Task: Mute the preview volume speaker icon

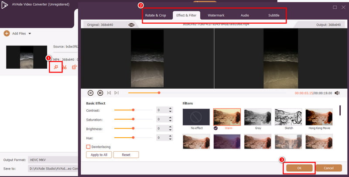Action: coord(337,93)
